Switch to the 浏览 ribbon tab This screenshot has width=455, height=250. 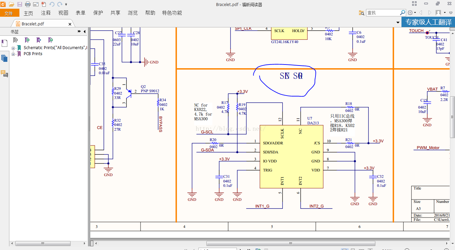pos(133,13)
